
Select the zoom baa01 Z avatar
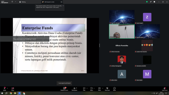(x=147, y=17)
